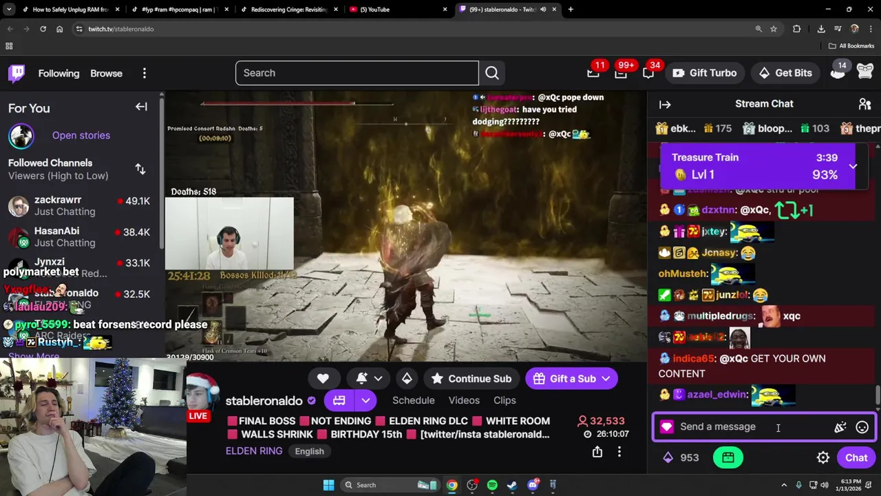Share the stream with the share icon
The width and height of the screenshot is (881, 496).
click(597, 452)
